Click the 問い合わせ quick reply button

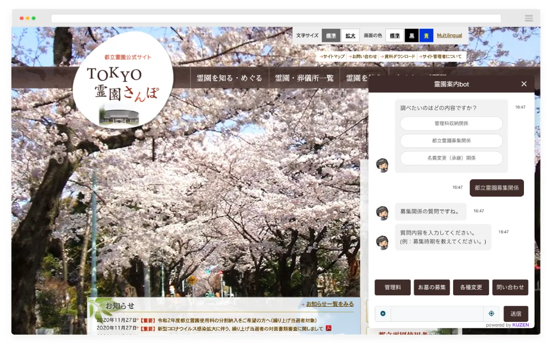510,287
